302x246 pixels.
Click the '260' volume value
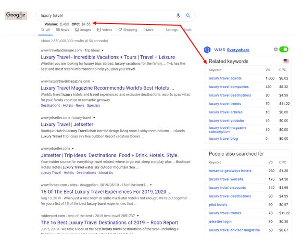[x=271, y=171]
